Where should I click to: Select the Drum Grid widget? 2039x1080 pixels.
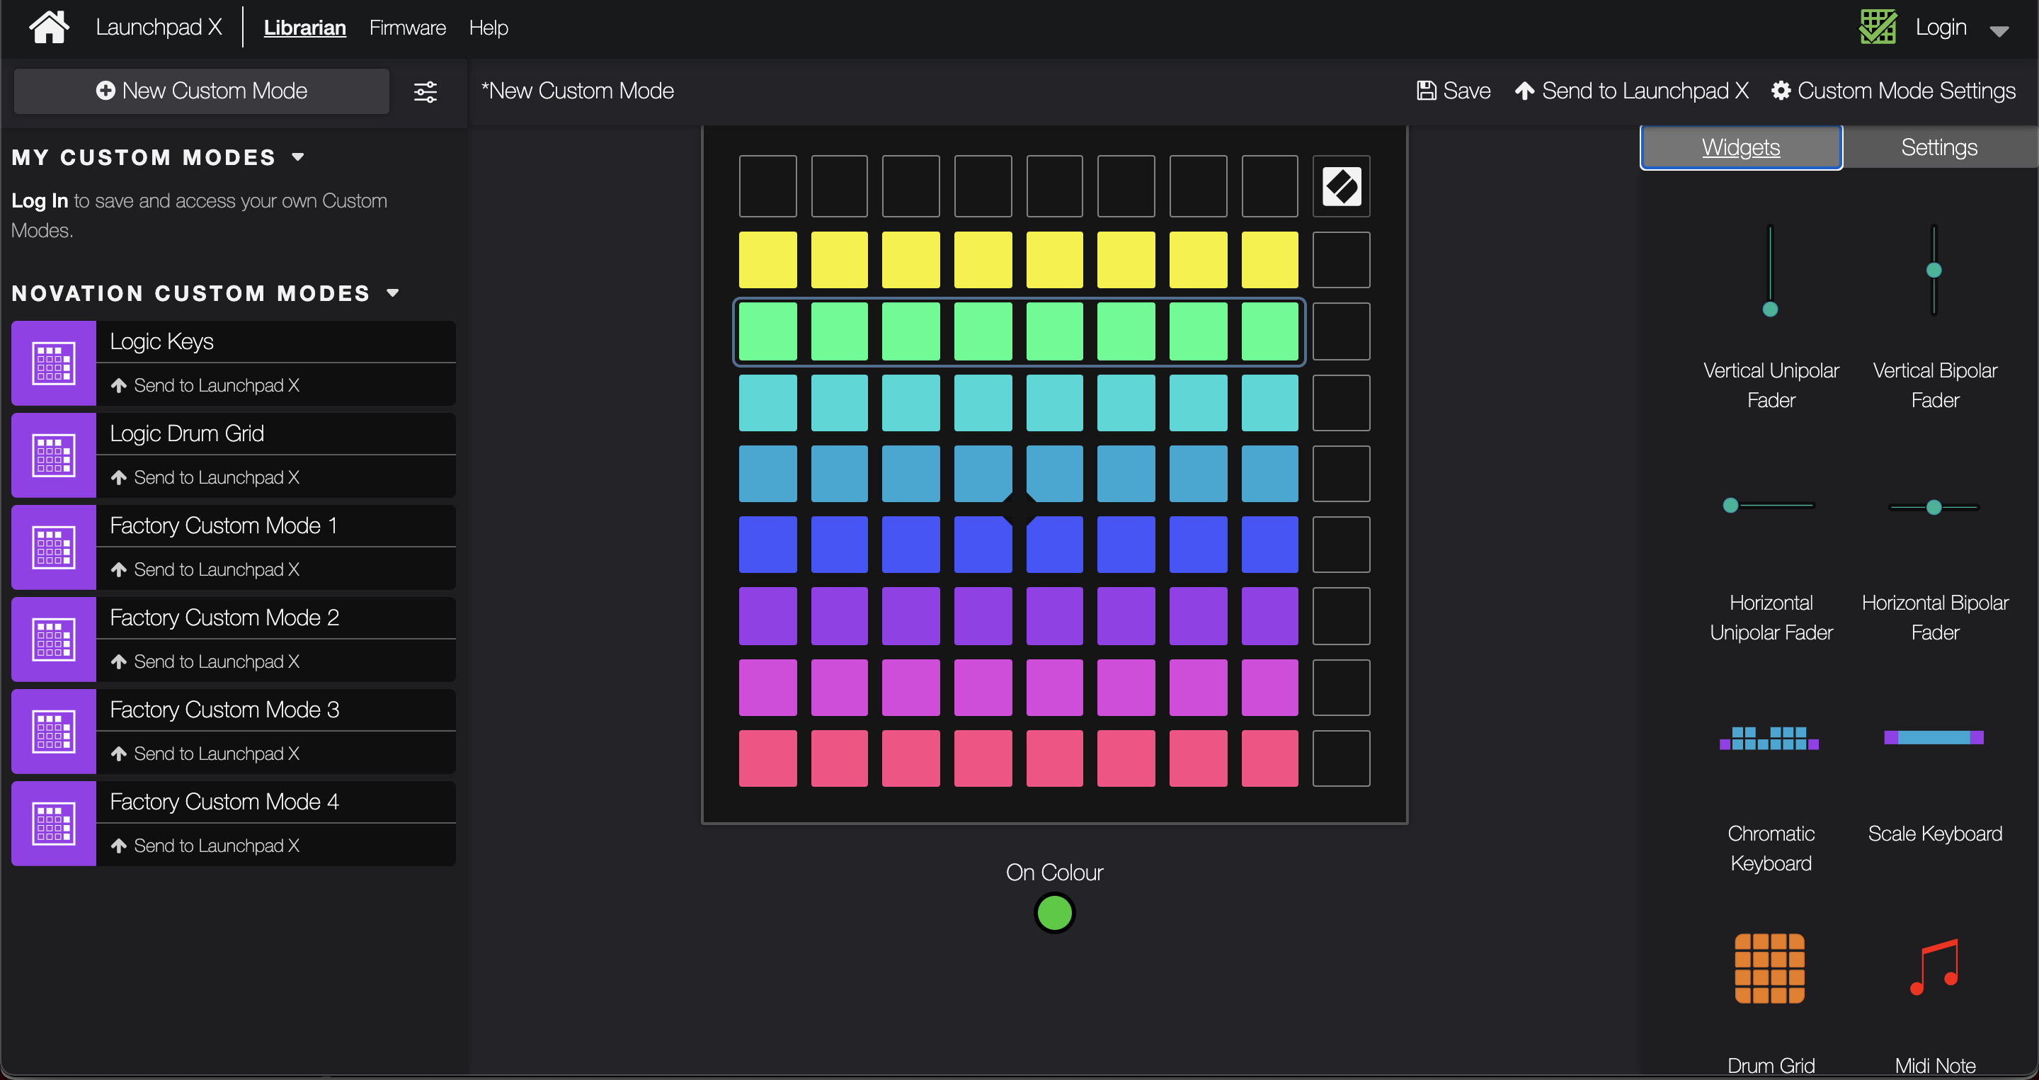coord(1771,969)
